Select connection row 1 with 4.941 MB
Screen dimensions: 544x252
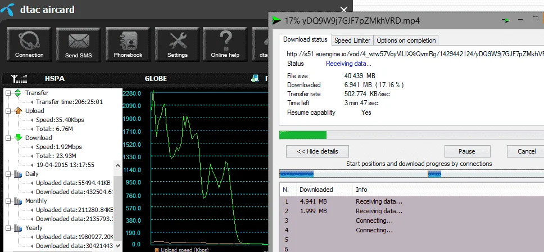(x=412, y=201)
